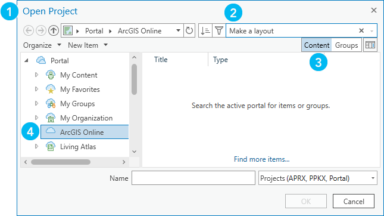Follow the 'Find more items...' link

pyautogui.click(x=261, y=159)
